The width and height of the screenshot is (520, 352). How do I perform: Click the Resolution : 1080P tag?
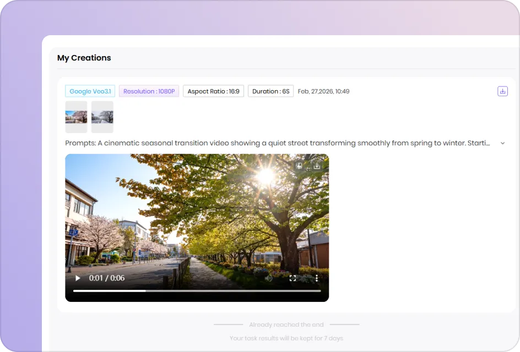pyautogui.click(x=149, y=91)
